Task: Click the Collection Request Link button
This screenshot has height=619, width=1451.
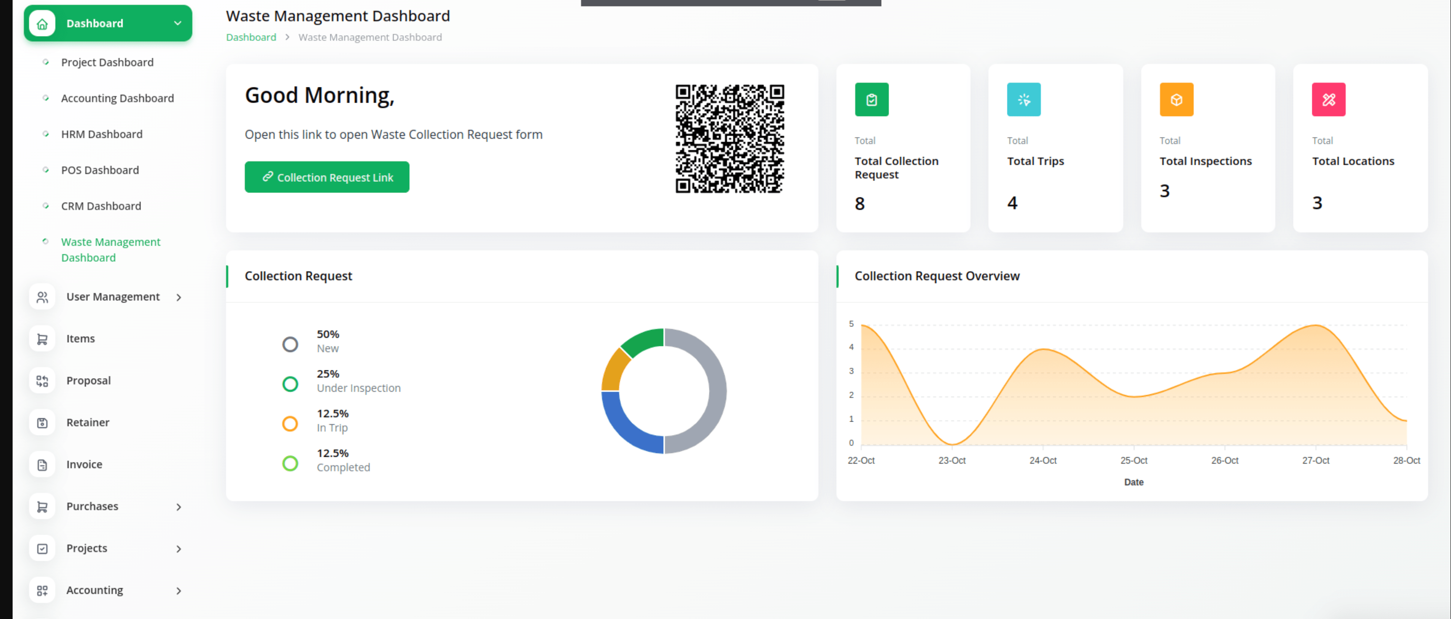Action: pyautogui.click(x=327, y=177)
